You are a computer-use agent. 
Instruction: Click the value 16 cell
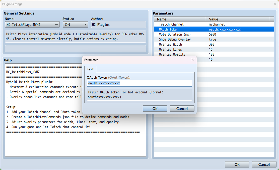[x=211, y=59]
